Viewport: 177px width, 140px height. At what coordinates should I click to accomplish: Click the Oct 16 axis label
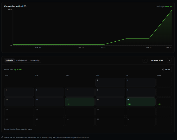(169, 48)
